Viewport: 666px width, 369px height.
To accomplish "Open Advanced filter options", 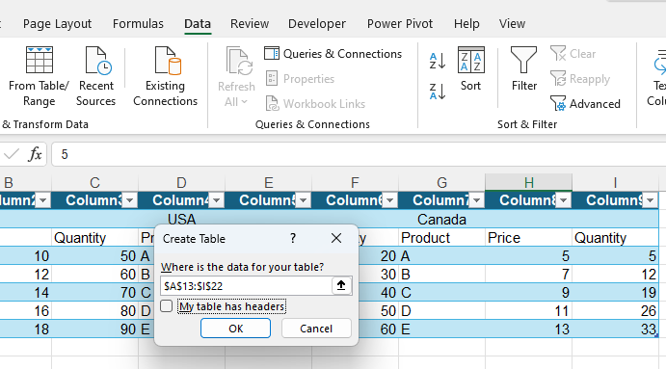I will coord(585,104).
